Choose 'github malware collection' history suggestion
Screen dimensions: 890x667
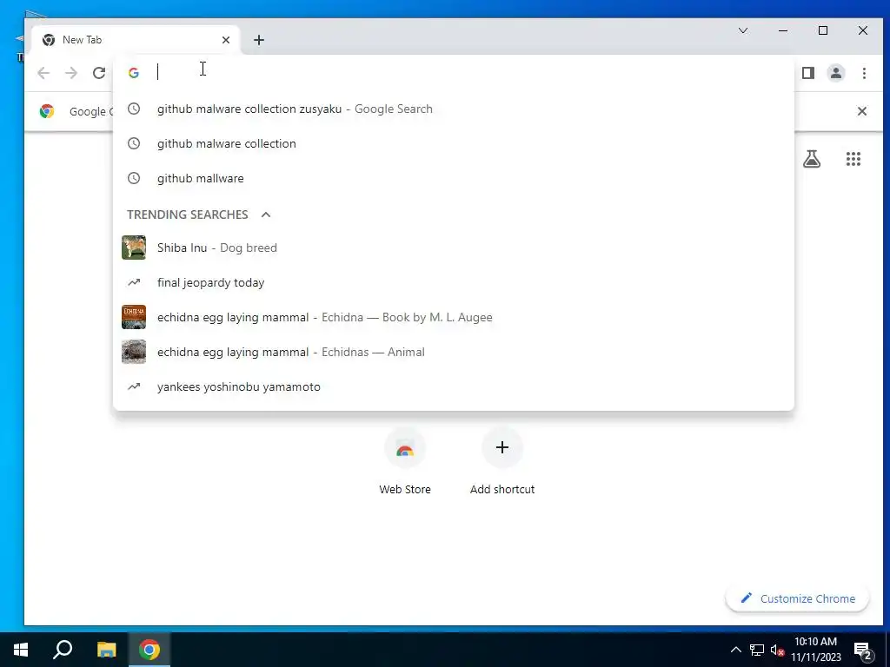point(454,143)
